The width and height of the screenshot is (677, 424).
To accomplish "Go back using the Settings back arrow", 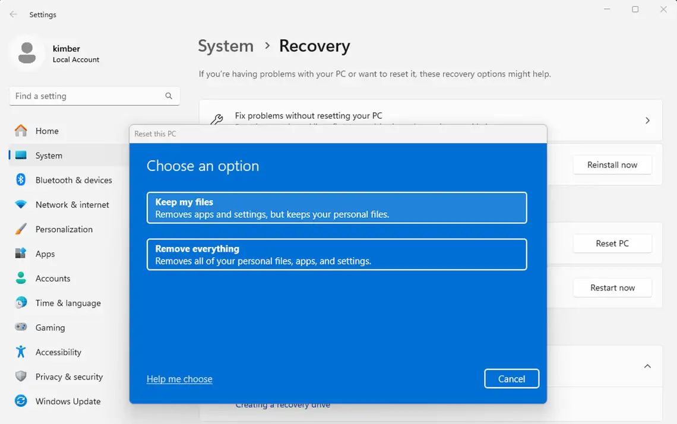I will click(13, 14).
